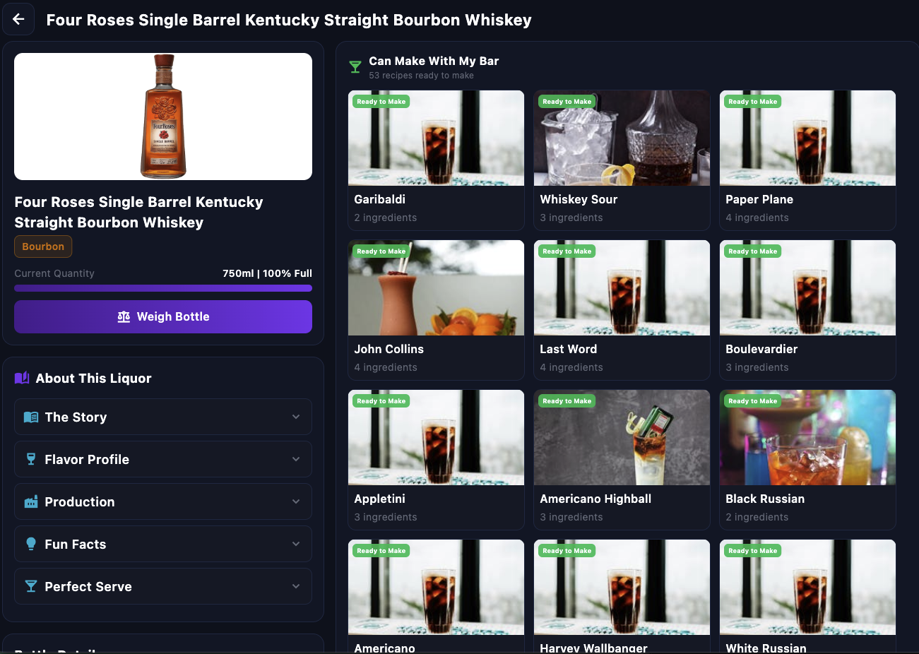
Task: Open the Four Roses bottle image
Action: (x=163, y=117)
